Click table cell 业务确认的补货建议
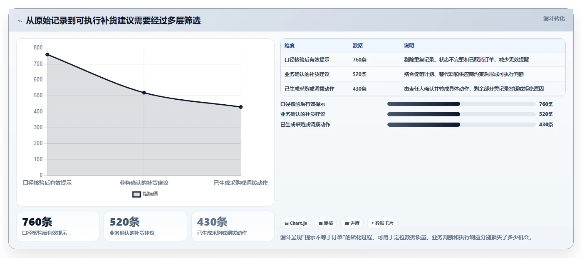The height and width of the screenshot is (258, 582). pos(307,74)
